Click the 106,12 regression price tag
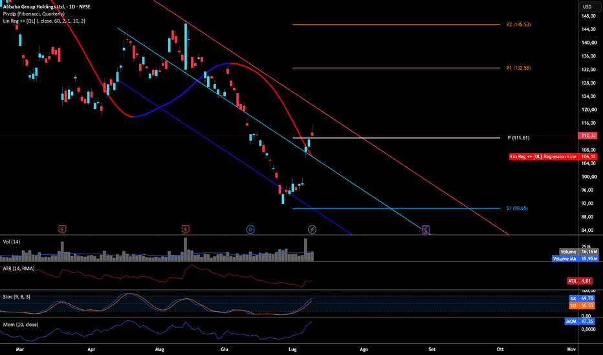This screenshot has width=603, height=355. point(588,157)
